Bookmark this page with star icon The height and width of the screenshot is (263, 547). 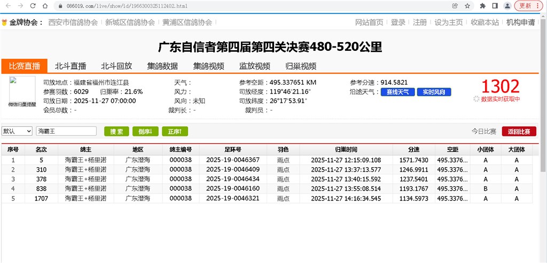pos(467,5)
